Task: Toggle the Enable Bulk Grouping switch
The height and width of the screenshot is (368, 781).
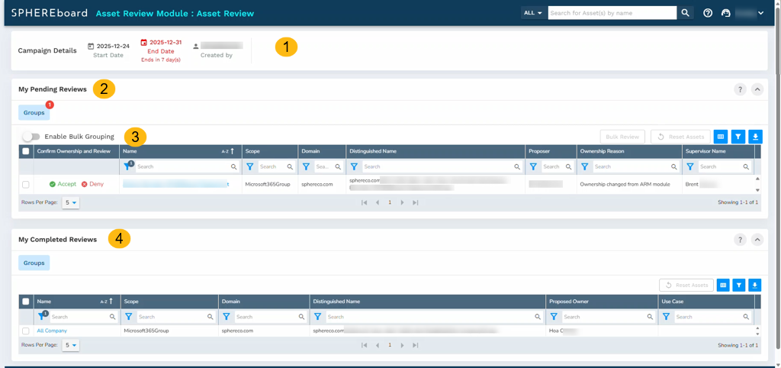Action: coord(31,137)
